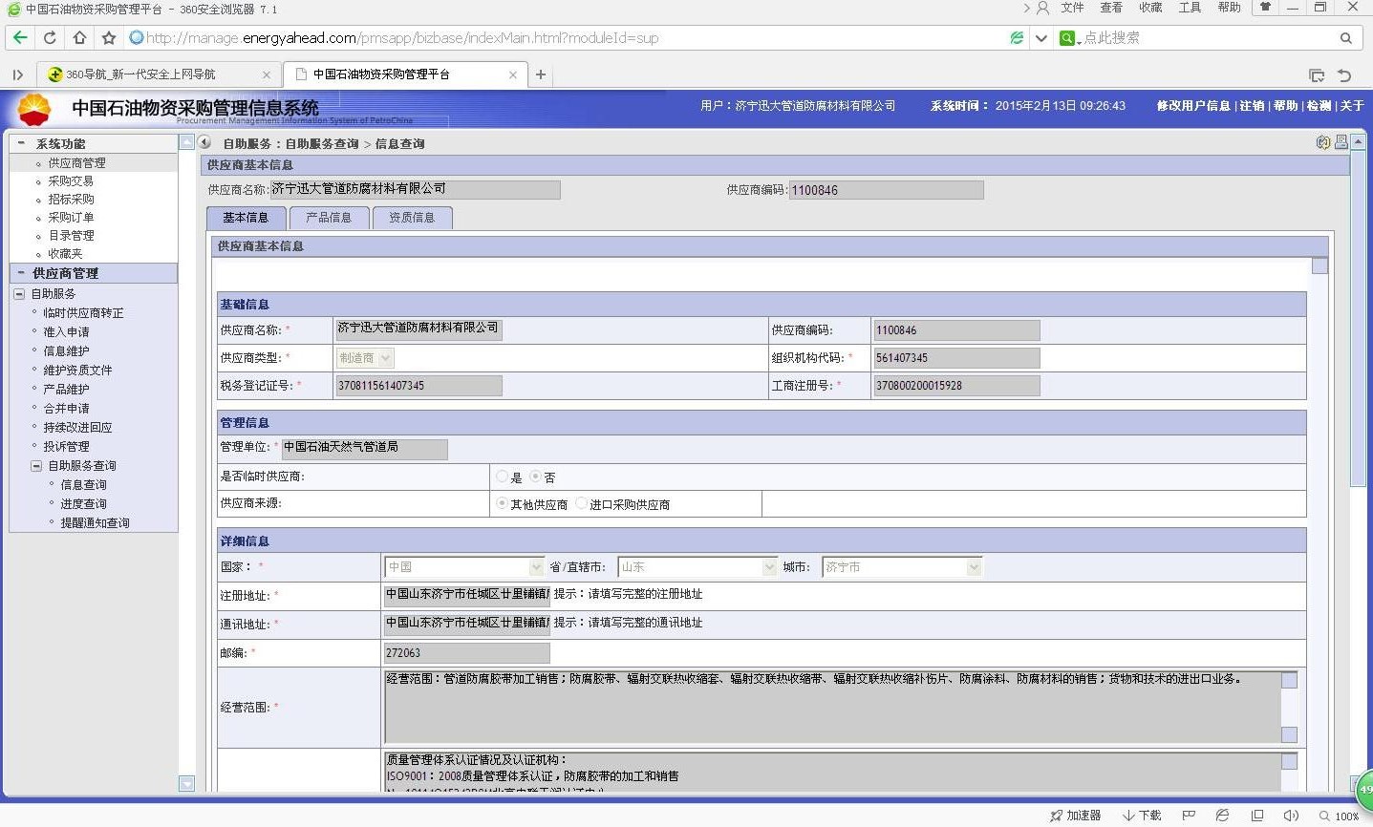1373x827 pixels.
Task: Click the 邮编 field showing 272063
Action: pyautogui.click(x=466, y=653)
